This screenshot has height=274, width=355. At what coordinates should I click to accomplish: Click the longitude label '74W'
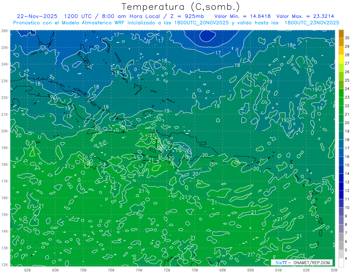click(139, 270)
